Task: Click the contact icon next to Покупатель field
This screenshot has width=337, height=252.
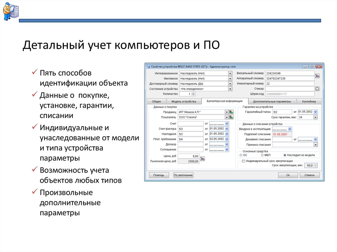Action: [231, 117]
